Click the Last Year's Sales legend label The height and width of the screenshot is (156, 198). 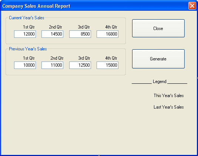[x=169, y=107]
